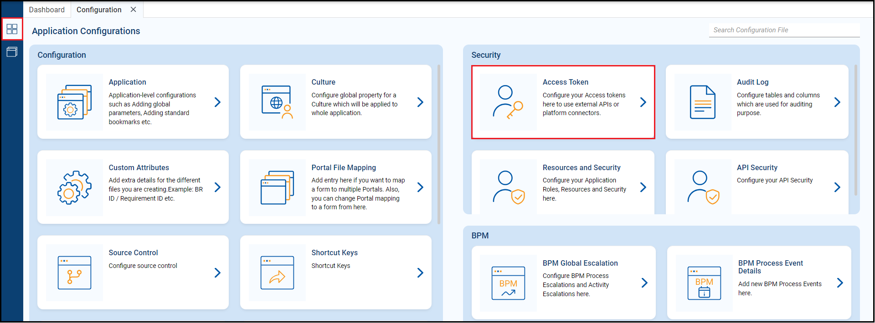Switch to the Dashboard tab

point(47,10)
